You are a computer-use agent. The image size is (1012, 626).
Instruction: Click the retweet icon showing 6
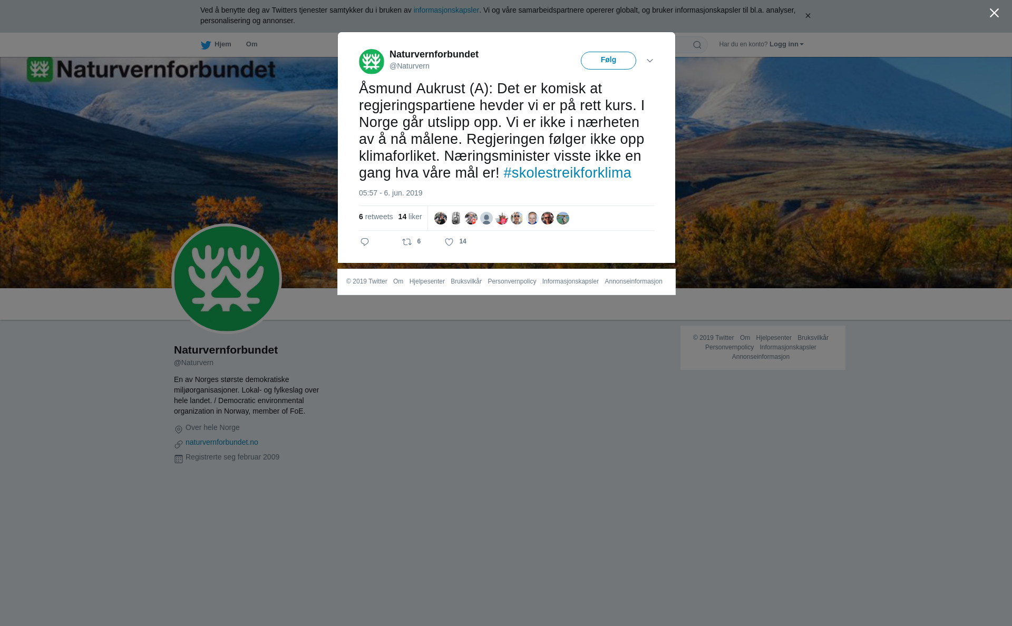click(x=407, y=242)
